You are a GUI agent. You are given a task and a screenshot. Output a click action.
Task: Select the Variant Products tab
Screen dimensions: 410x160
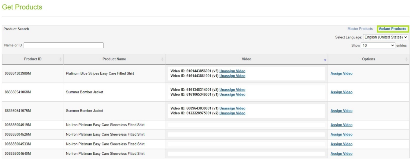click(x=392, y=29)
